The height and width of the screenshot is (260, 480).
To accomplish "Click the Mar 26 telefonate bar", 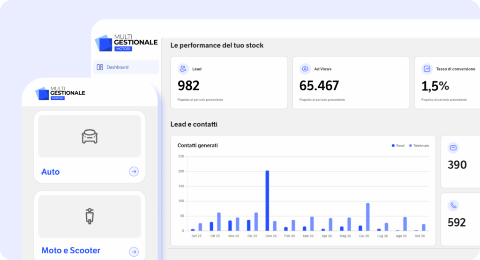I will (312, 223).
